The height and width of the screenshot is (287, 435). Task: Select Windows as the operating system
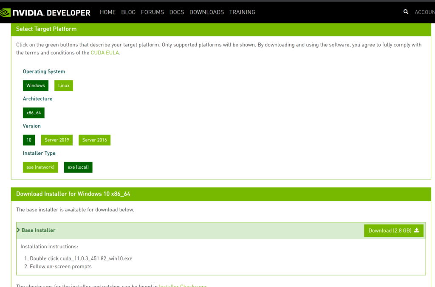pos(35,85)
